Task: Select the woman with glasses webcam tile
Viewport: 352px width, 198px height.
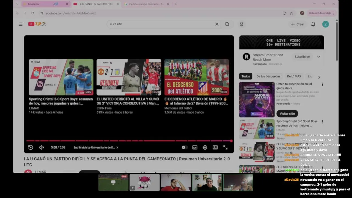Action: [238, 182]
